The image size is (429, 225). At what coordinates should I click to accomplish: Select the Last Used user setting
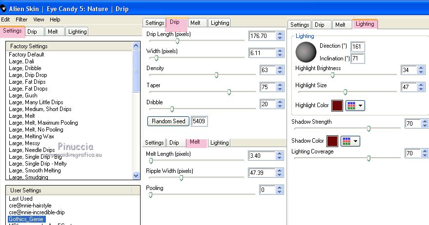20,199
